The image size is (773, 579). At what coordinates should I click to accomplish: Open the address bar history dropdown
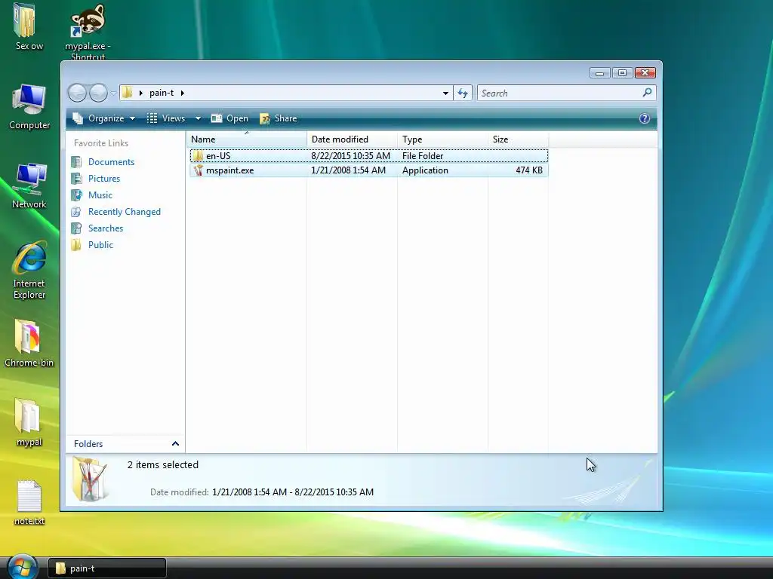click(x=445, y=93)
